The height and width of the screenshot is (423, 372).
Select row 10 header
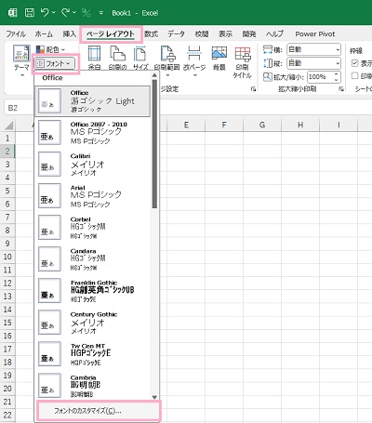point(7,257)
